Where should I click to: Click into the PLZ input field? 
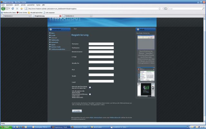(101, 68)
